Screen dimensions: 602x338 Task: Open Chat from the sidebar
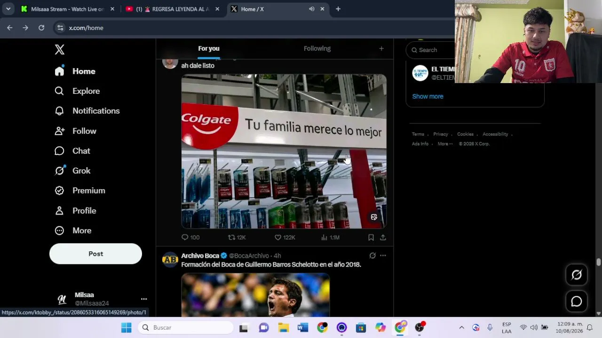click(x=72, y=151)
